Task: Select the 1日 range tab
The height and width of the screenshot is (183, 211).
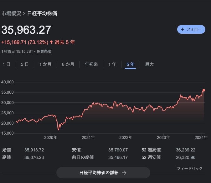Action: click(x=7, y=64)
